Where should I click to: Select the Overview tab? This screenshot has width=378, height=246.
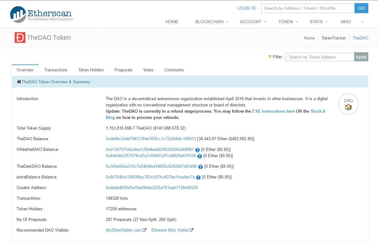(x=25, y=70)
